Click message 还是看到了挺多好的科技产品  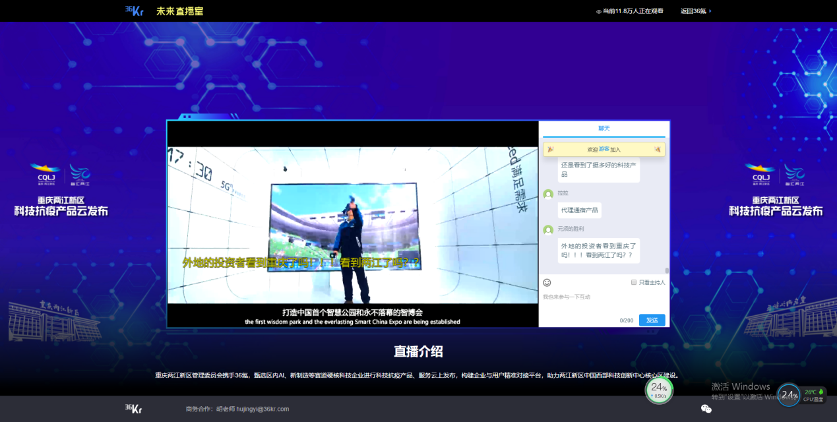coord(598,169)
